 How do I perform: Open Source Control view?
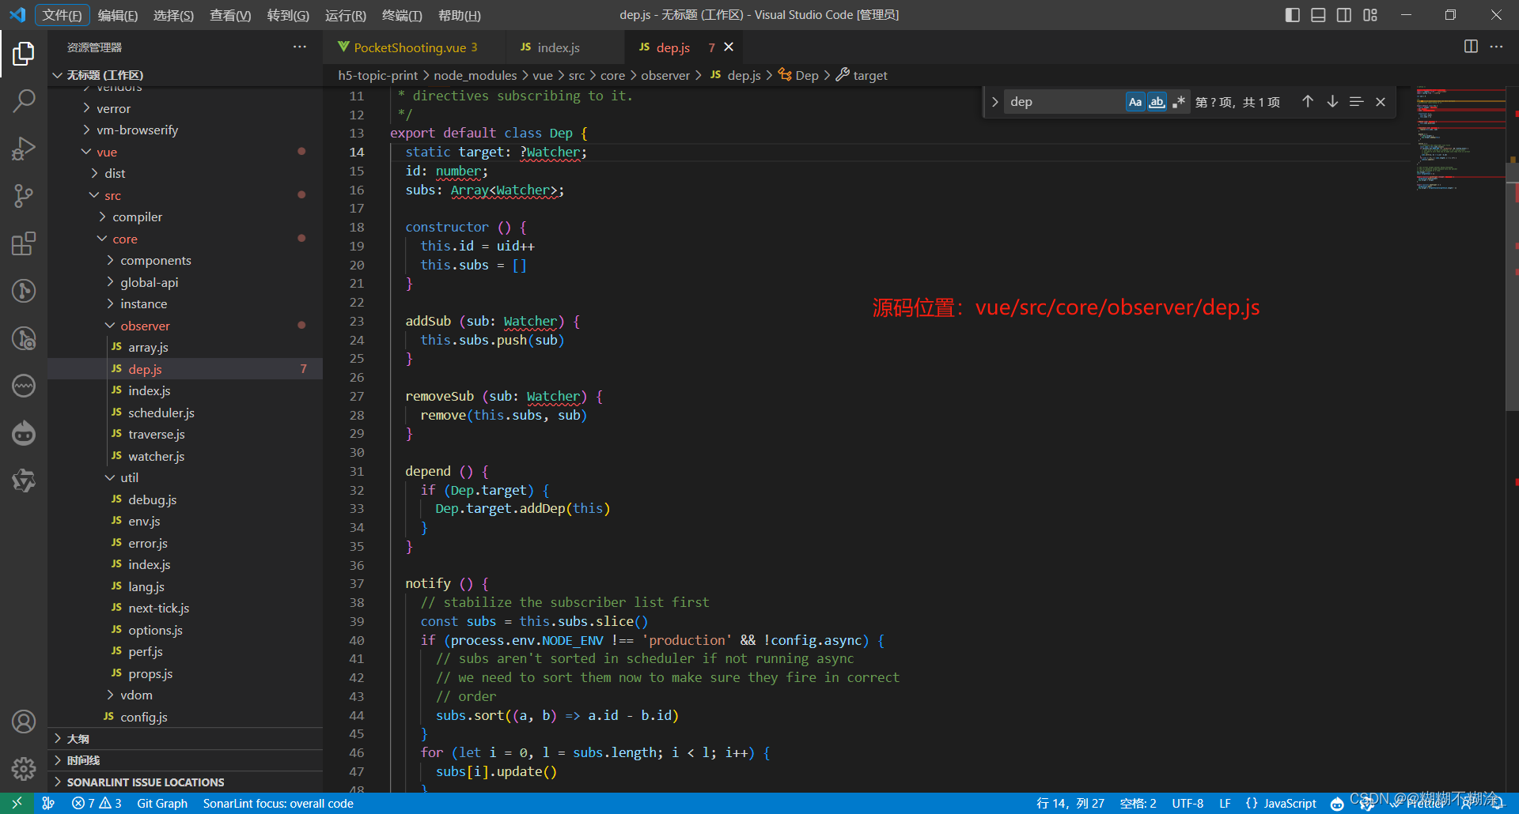[x=24, y=196]
